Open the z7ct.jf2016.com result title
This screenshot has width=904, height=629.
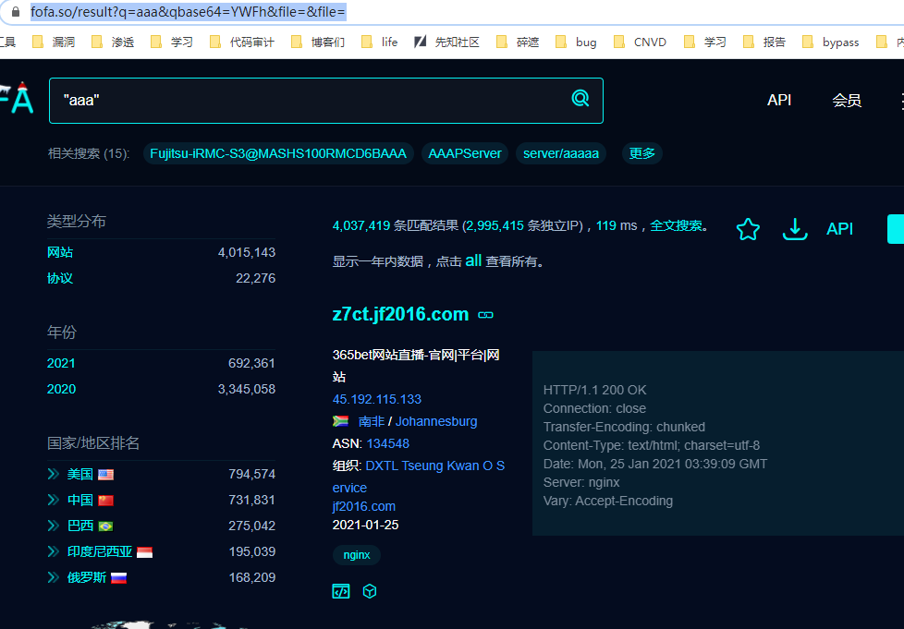[x=400, y=314]
